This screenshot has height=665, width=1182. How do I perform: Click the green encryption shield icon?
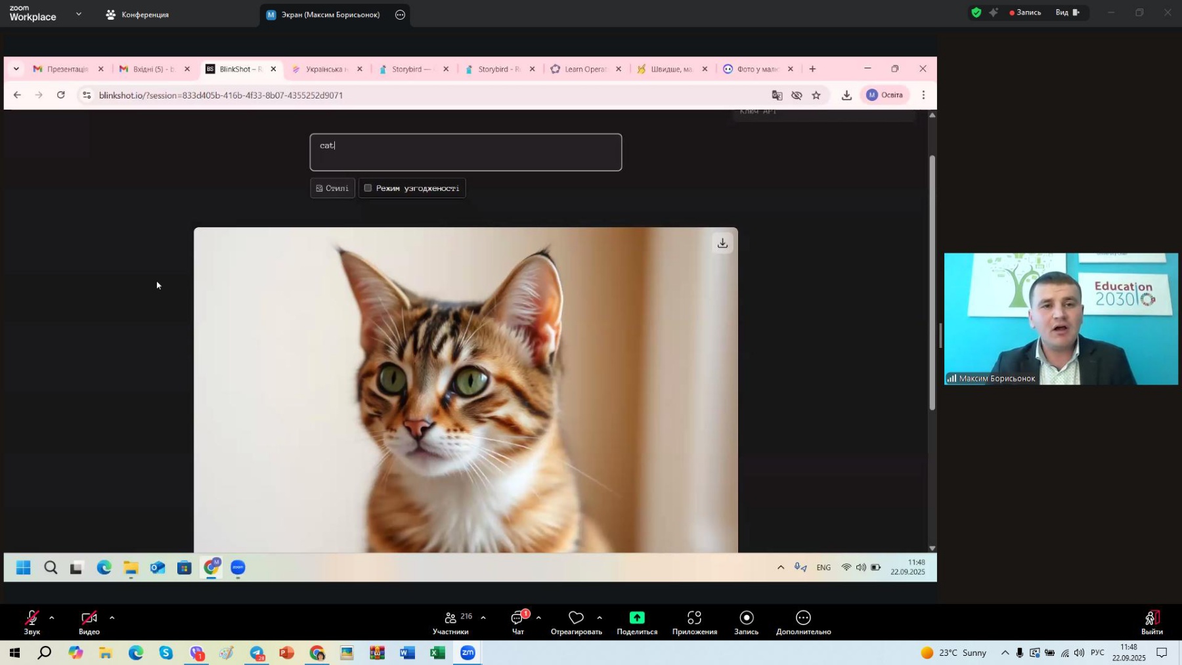click(x=976, y=12)
